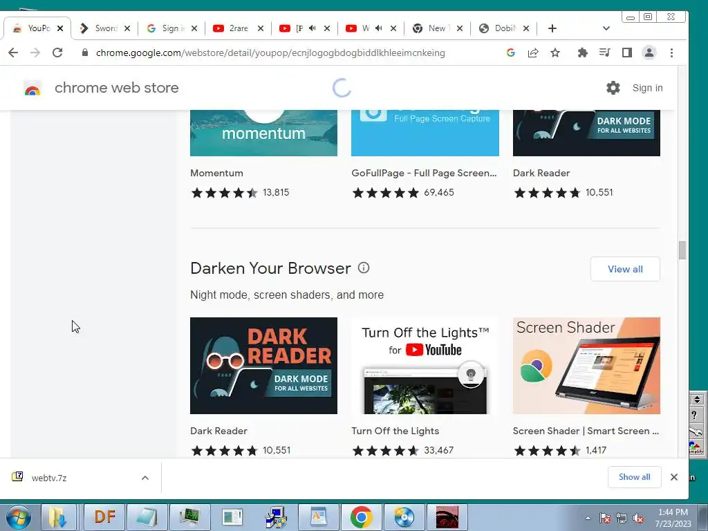Click the Turn Off the Lights title
The height and width of the screenshot is (531, 708).
coord(395,431)
